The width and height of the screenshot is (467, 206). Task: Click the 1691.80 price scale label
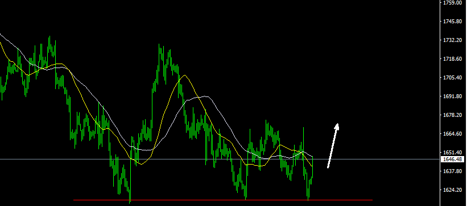pos(452,96)
